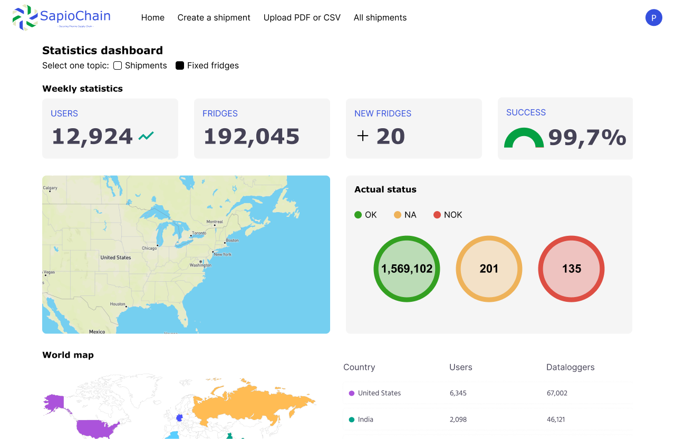Toggle the NOK legend item
The width and height of the screenshot is (675, 439).
pyautogui.click(x=448, y=215)
